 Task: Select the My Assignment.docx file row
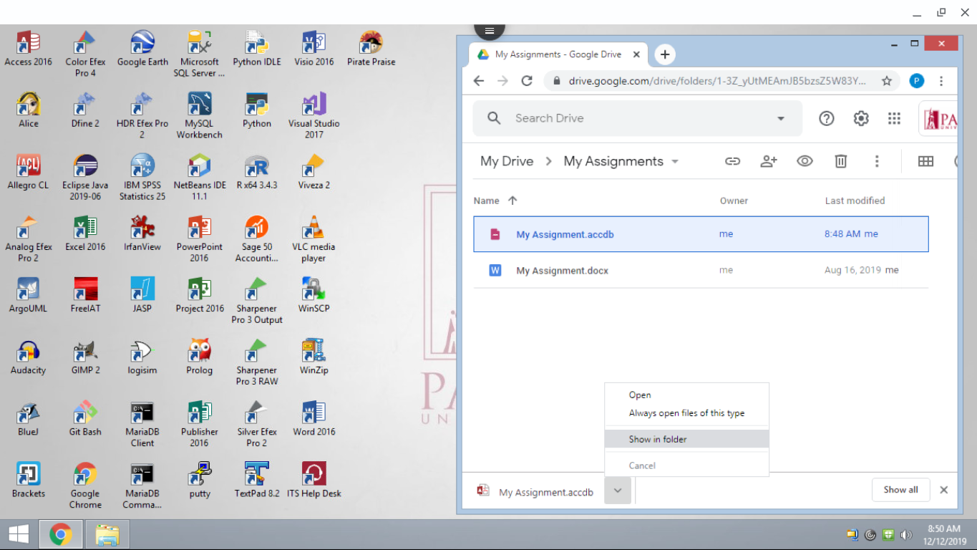point(701,271)
